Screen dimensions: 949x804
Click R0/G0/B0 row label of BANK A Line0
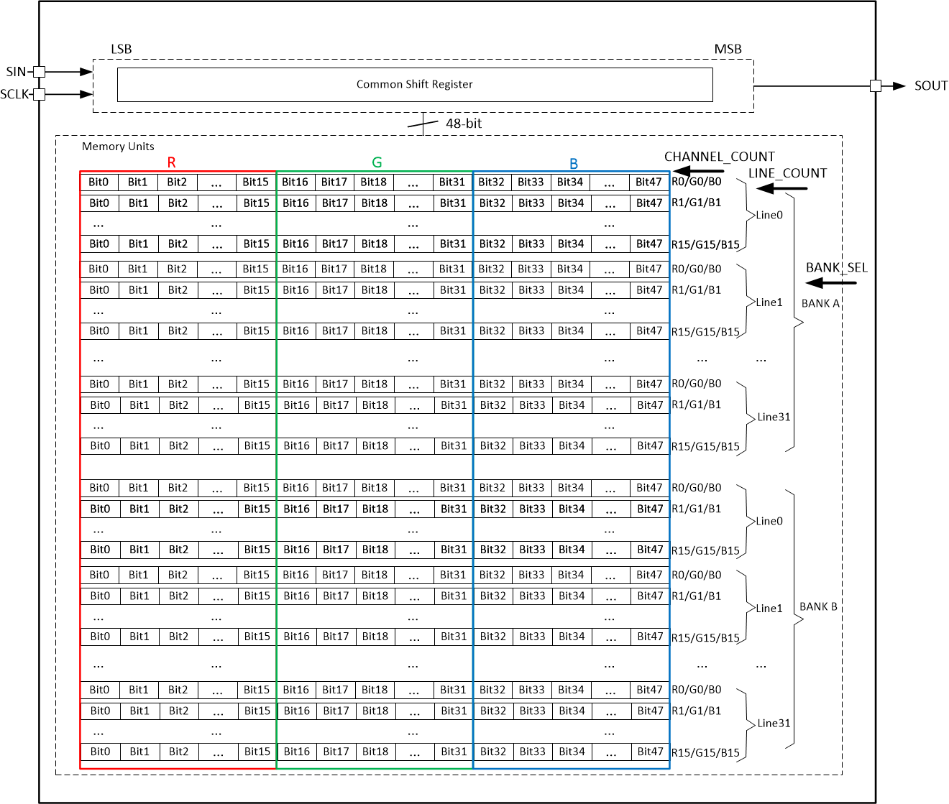pos(696,182)
